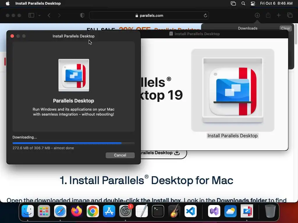
Task: Launch Google Chrome from the Dock
Action: (93, 211)
